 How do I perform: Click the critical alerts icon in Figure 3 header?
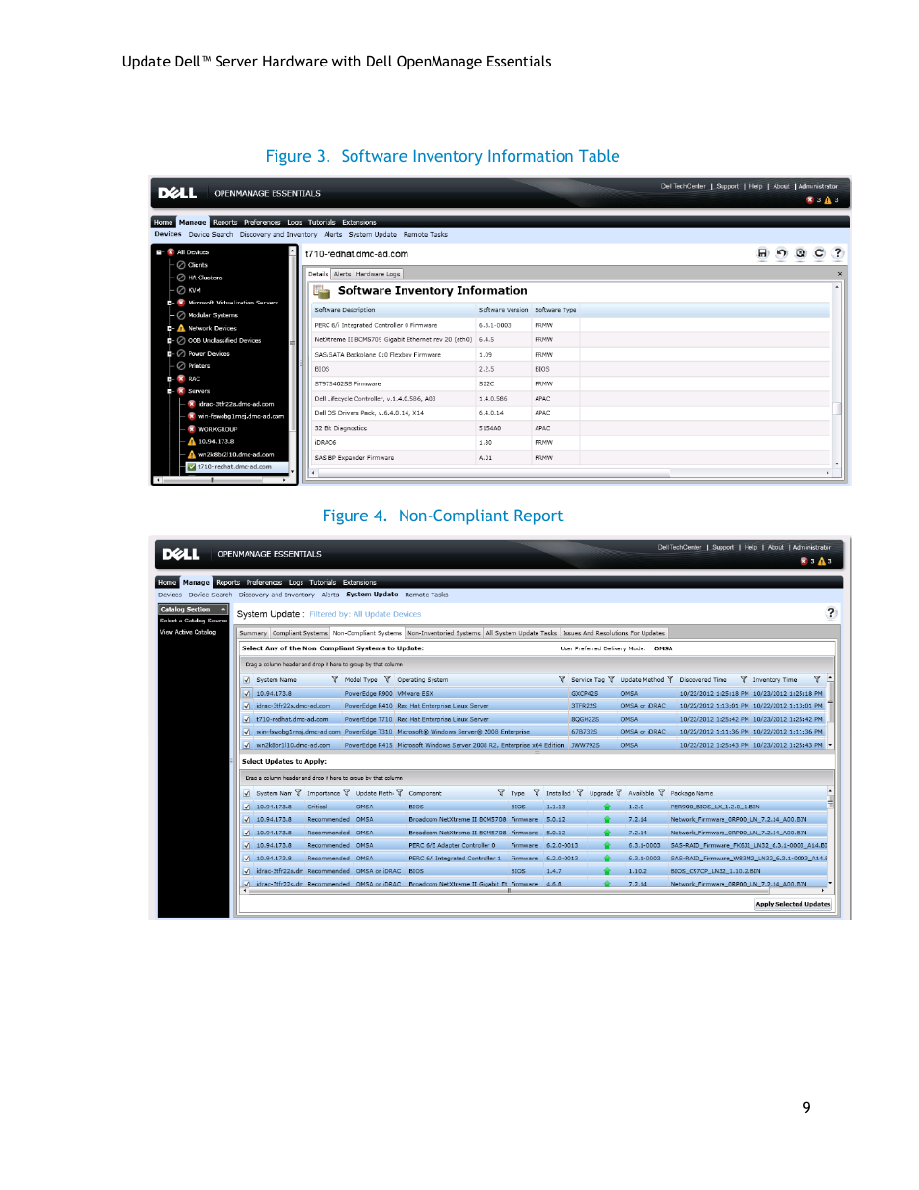click(x=810, y=200)
